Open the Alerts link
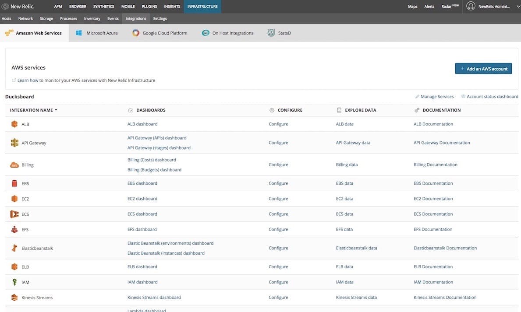Viewport: 521px width, 312px height. 429,6
